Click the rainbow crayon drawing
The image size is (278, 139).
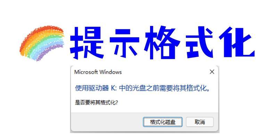click(42, 43)
